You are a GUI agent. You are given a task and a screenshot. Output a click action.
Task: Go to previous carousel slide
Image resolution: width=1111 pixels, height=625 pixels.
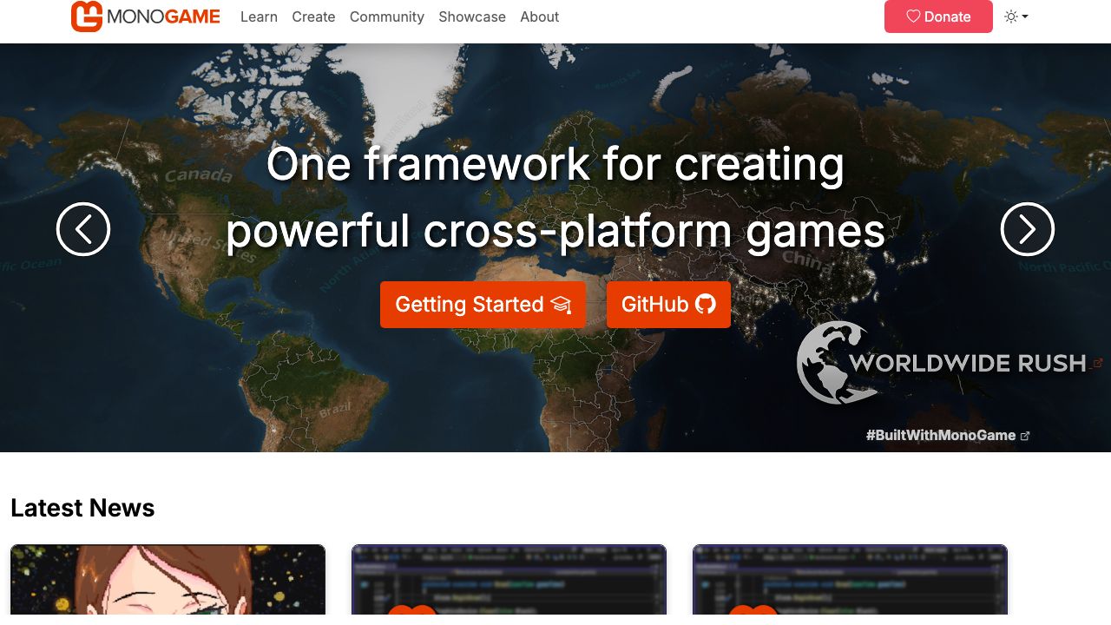(x=83, y=229)
